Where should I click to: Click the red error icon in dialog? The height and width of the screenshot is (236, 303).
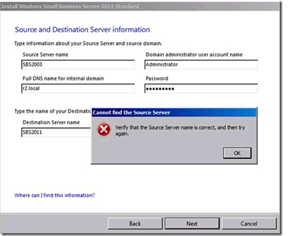click(103, 129)
